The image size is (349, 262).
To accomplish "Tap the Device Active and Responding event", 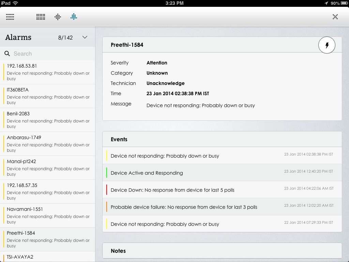I will pos(222,173).
